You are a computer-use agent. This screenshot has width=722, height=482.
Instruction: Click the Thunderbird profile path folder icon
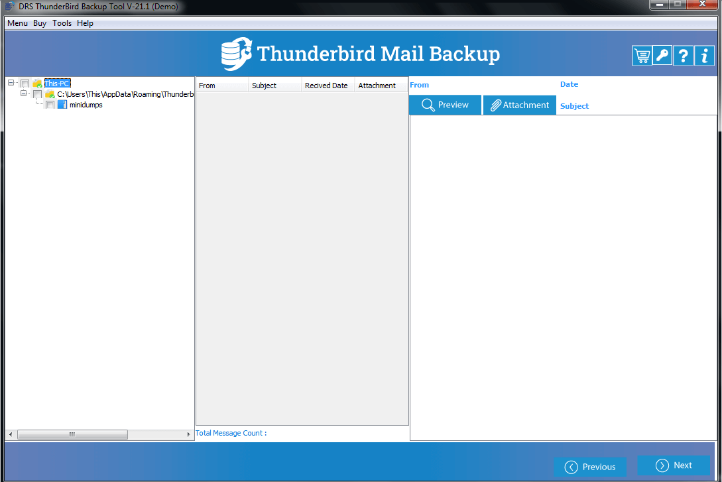click(50, 94)
